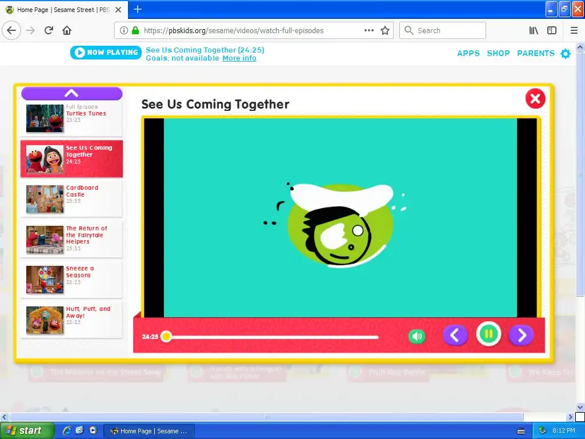Click the See Us Coming Together (24:25) title
585x439 pixels.
(x=205, y=50)
